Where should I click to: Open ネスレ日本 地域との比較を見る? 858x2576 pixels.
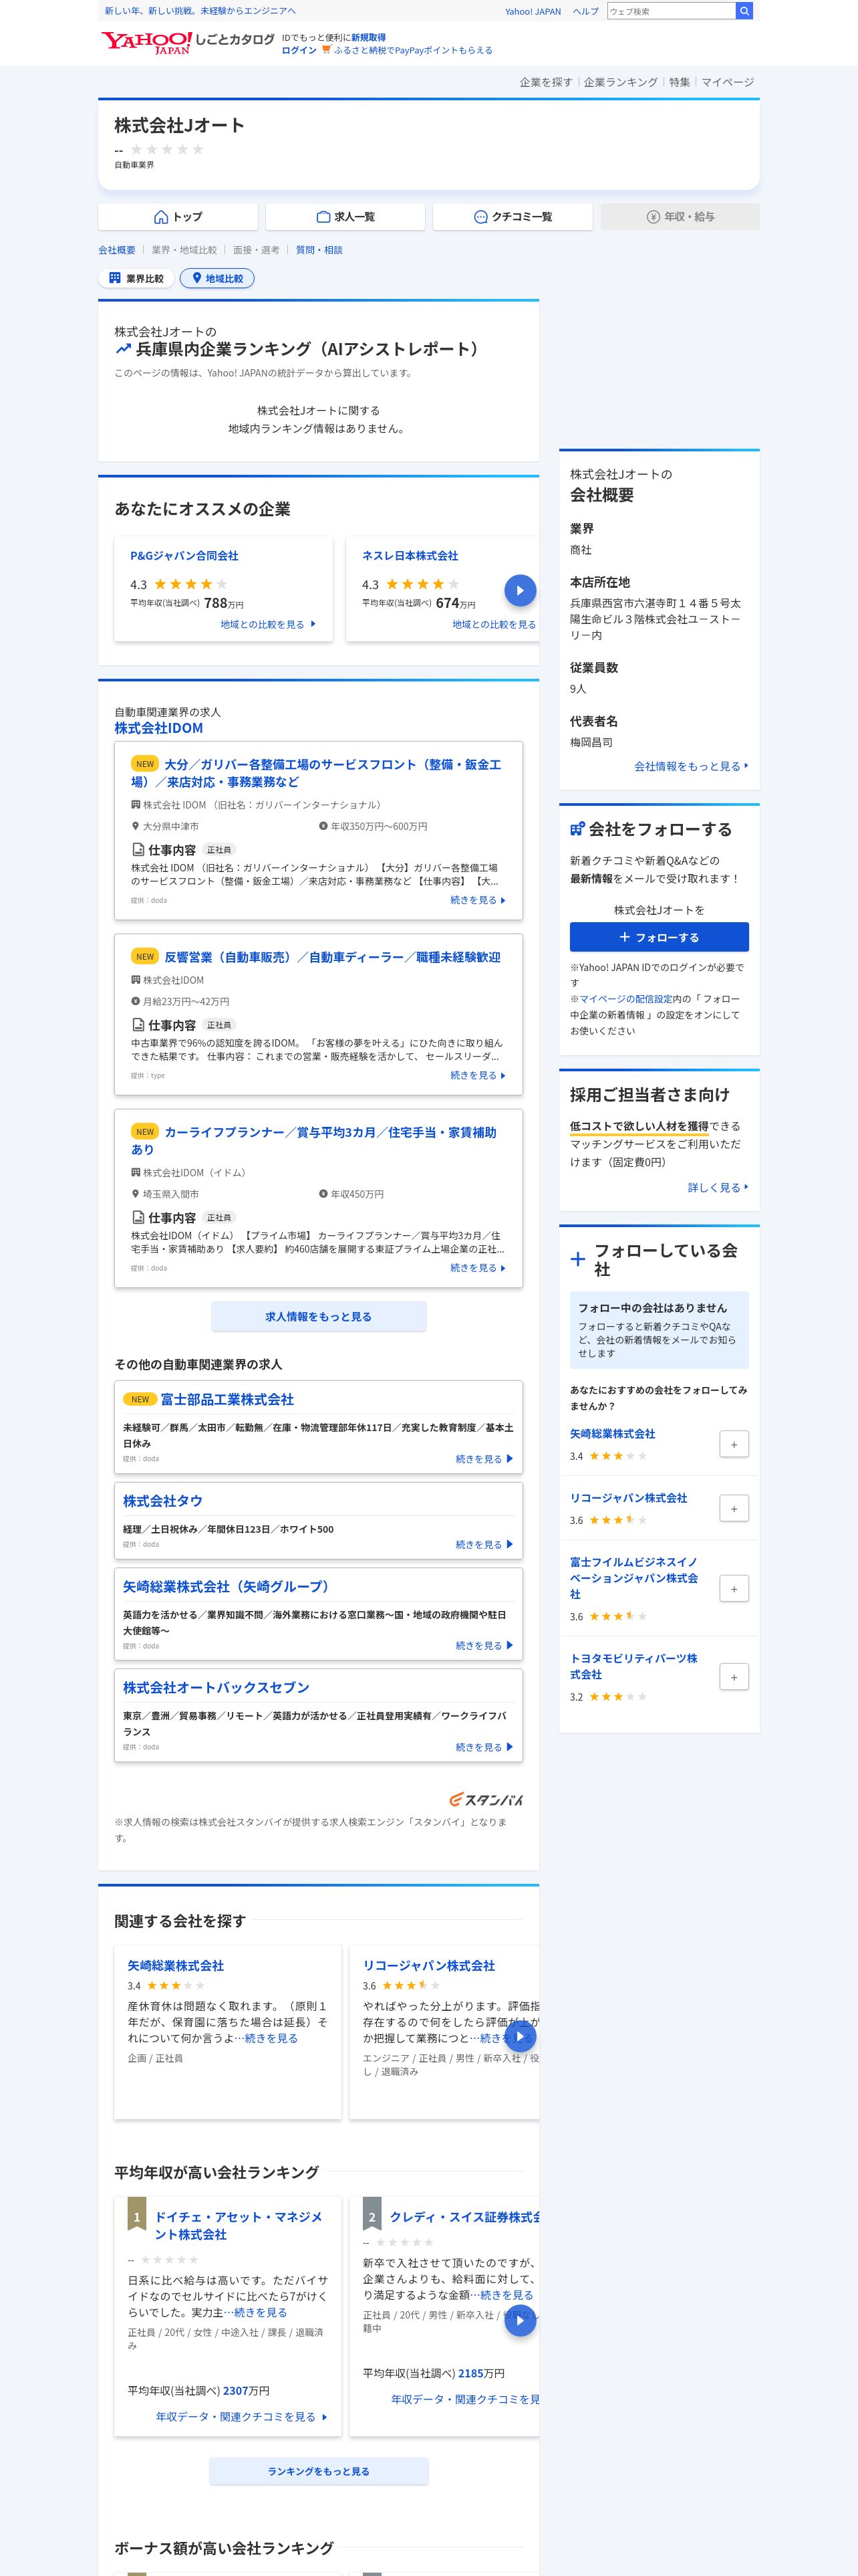coord(494,624)
